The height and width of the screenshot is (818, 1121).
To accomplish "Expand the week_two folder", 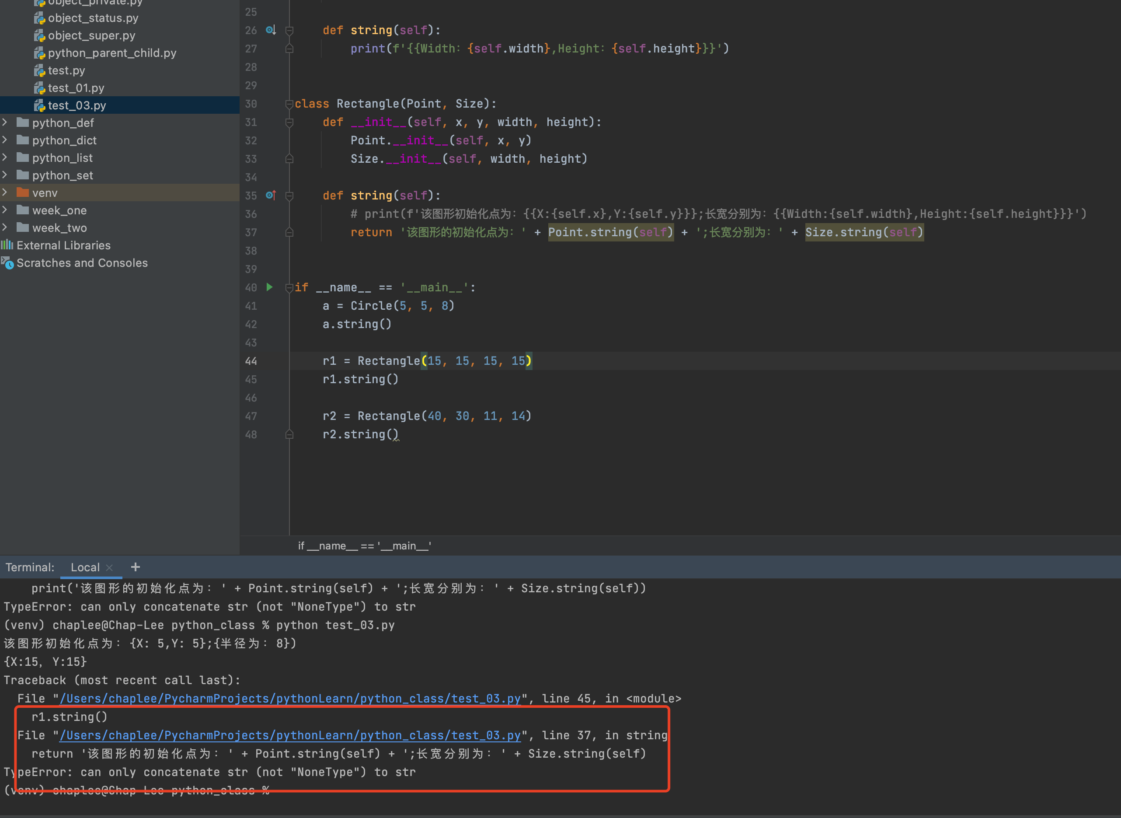I will (x=5, y=227).
